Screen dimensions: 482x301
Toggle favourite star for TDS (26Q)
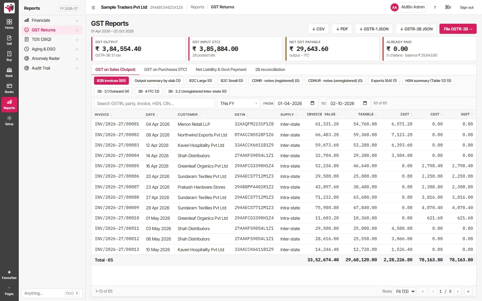point(77,40)
